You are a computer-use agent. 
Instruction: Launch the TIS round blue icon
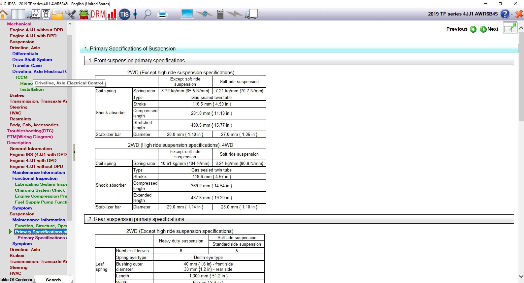point(124,14)
